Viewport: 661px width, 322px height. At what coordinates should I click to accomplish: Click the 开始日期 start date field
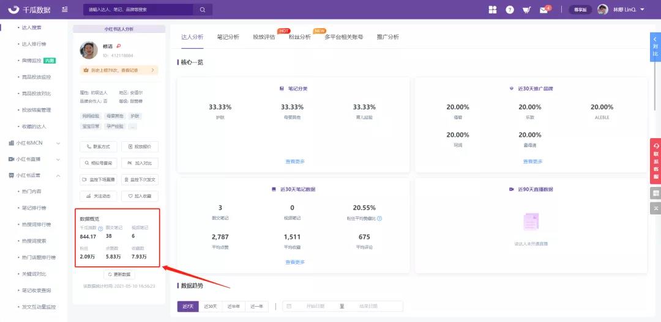(x=315, y=306)
